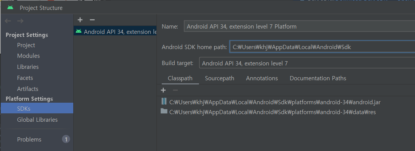Click the Project Settings heading
The width and height of the screenshot is (415, 151).
click(27, 35)
